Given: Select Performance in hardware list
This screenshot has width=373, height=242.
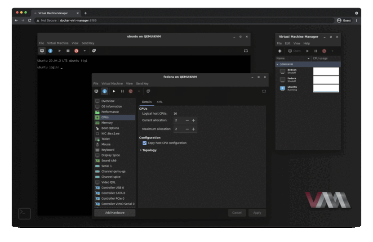Looking at the screenshot, I should 115,112.
